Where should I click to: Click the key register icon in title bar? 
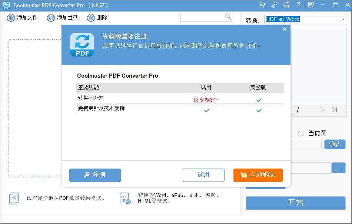coord(274,5)
